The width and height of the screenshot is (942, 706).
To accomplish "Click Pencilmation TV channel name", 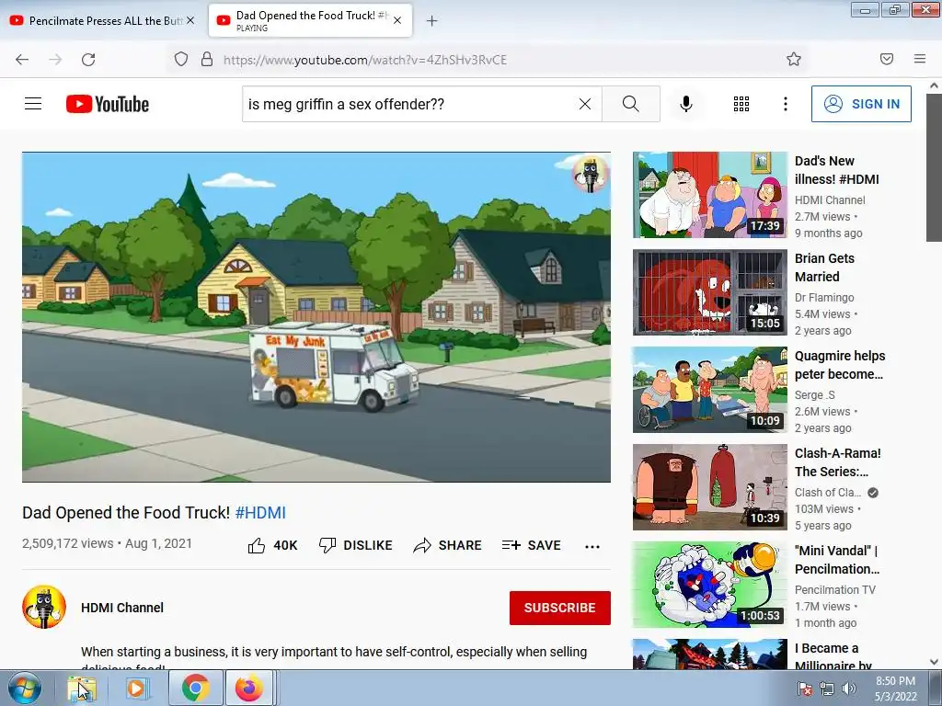I will click(x=835, y=589).
